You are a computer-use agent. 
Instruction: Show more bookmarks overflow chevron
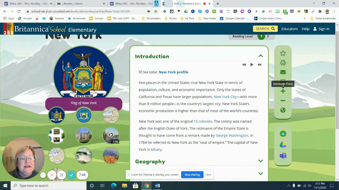point(304,18)
